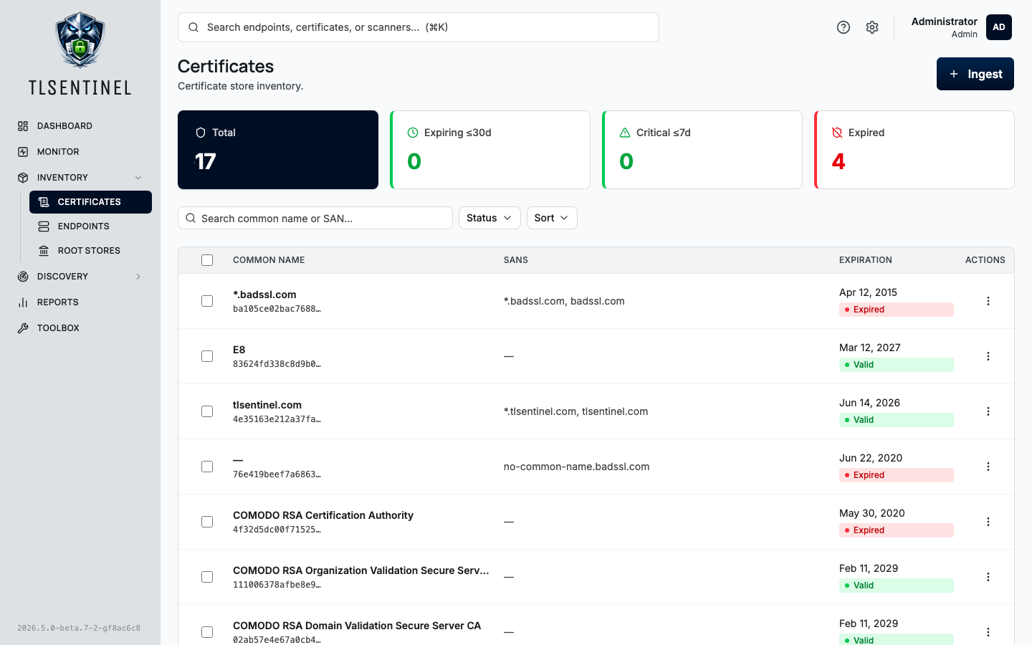Expand Discovery using its chevron
1032x645 pixels.
(x=138, y=277)
